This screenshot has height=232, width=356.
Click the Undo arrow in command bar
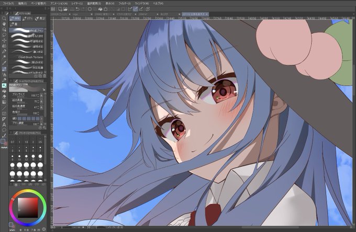pos(77,9)
